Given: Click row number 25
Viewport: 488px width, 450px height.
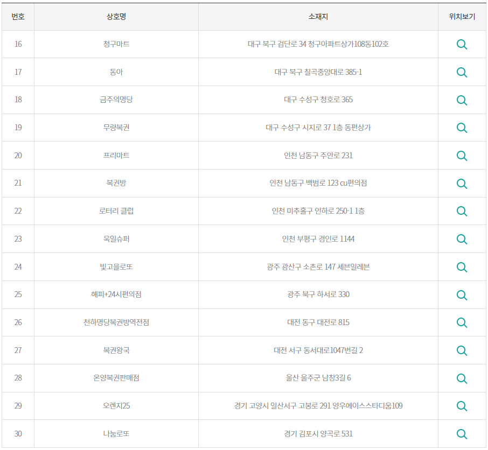Looking at the screenshot, I should 18,294.
